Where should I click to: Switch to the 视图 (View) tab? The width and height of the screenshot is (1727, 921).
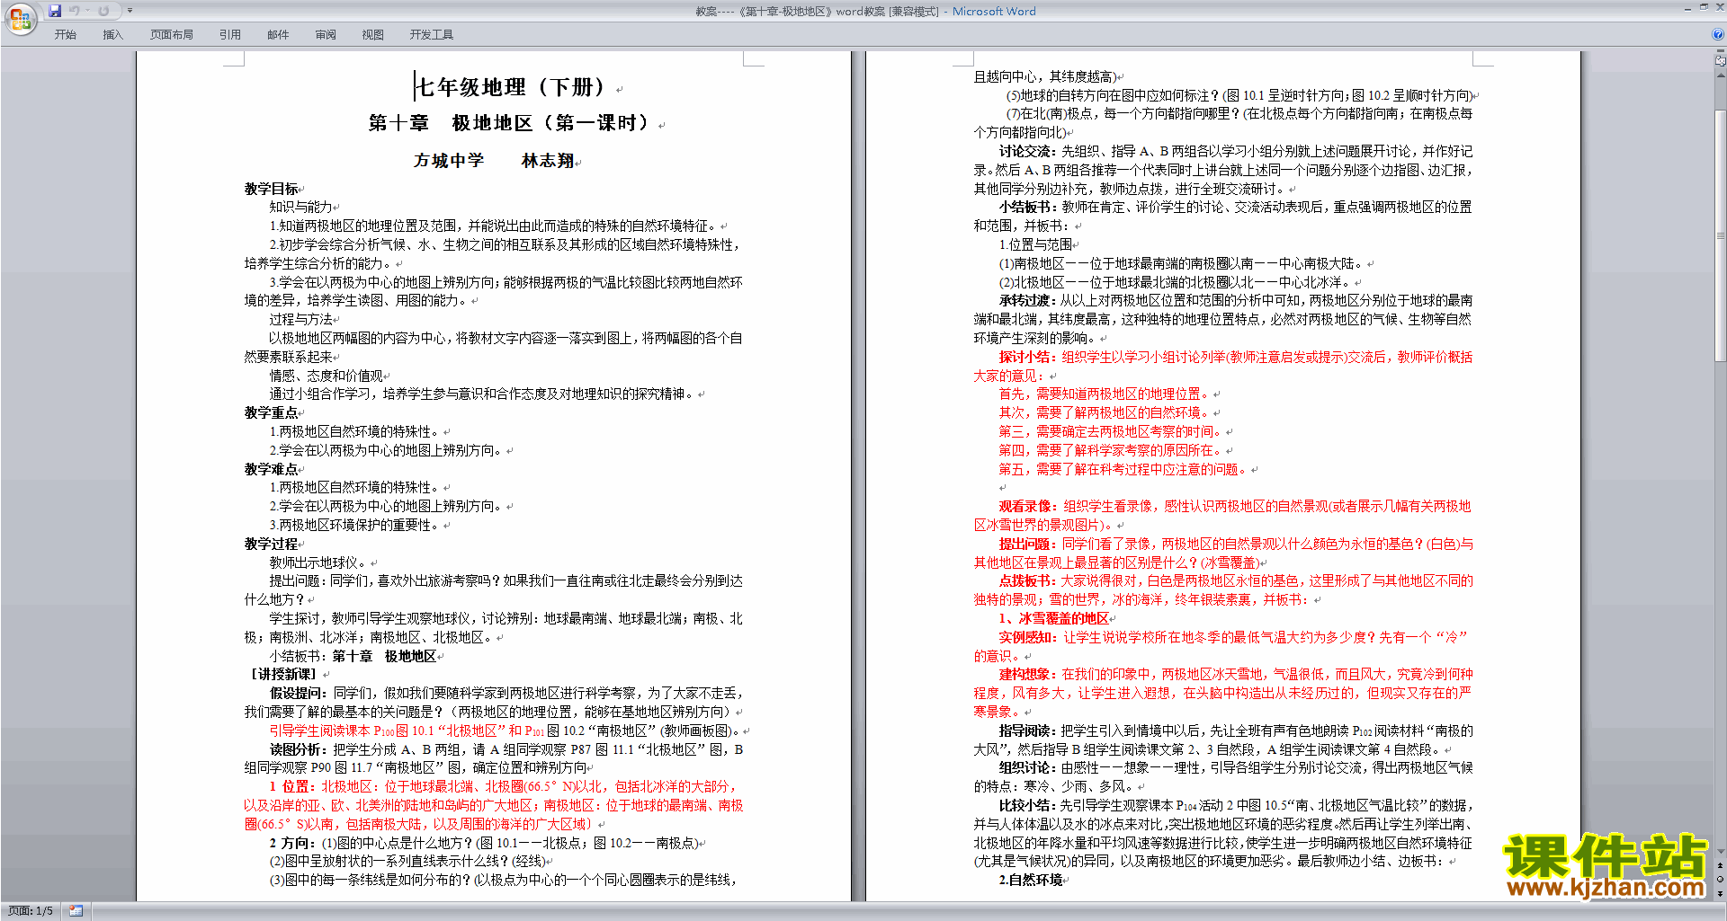[373, 35]
